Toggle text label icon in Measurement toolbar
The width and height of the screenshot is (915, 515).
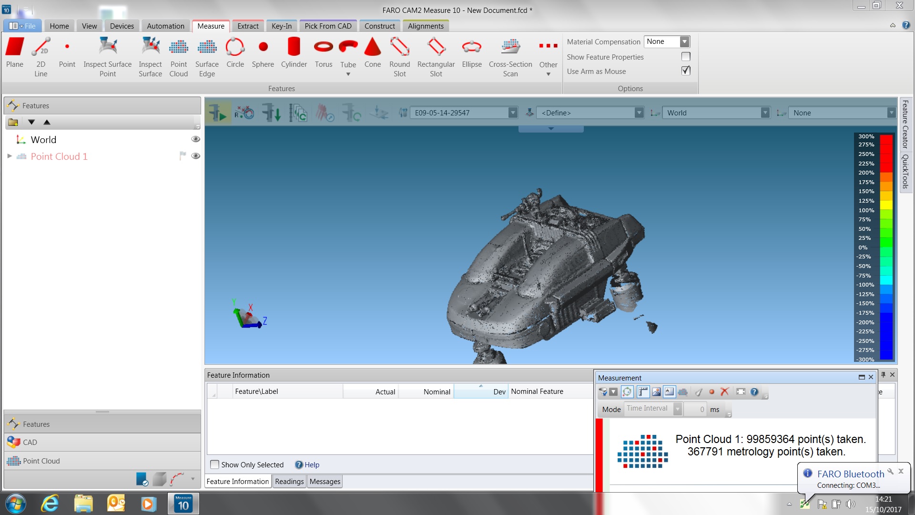[669, 392]
